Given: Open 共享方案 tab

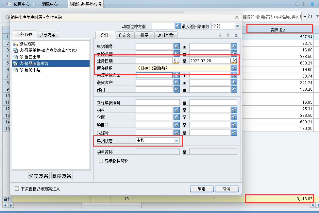Looking at the screenshot, I should coord(47,35).
